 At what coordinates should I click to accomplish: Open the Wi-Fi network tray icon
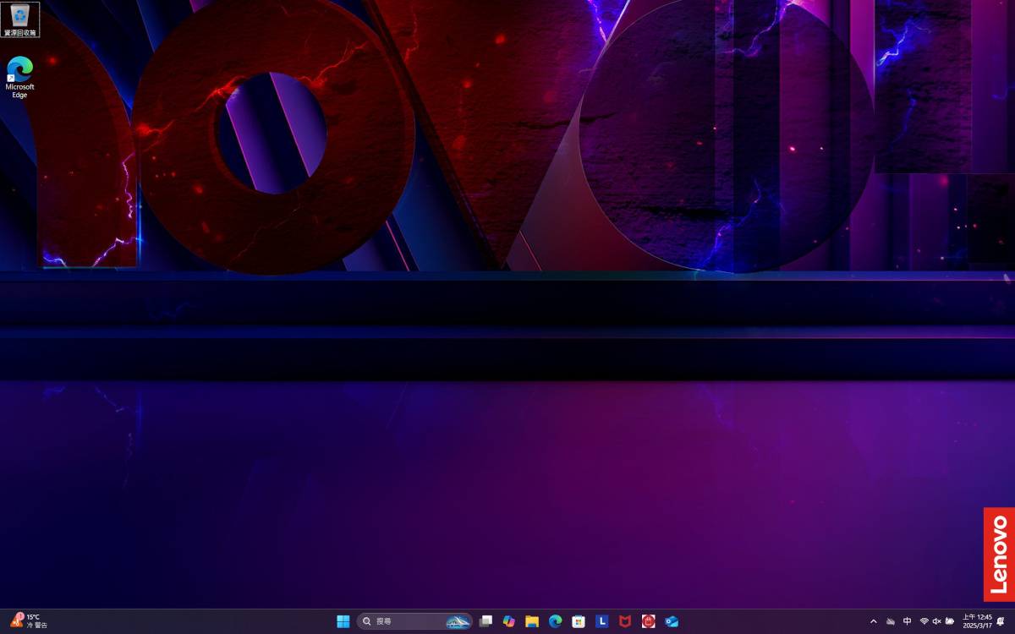pos(924,621)
